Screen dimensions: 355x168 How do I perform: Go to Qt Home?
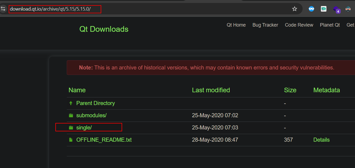236,25
